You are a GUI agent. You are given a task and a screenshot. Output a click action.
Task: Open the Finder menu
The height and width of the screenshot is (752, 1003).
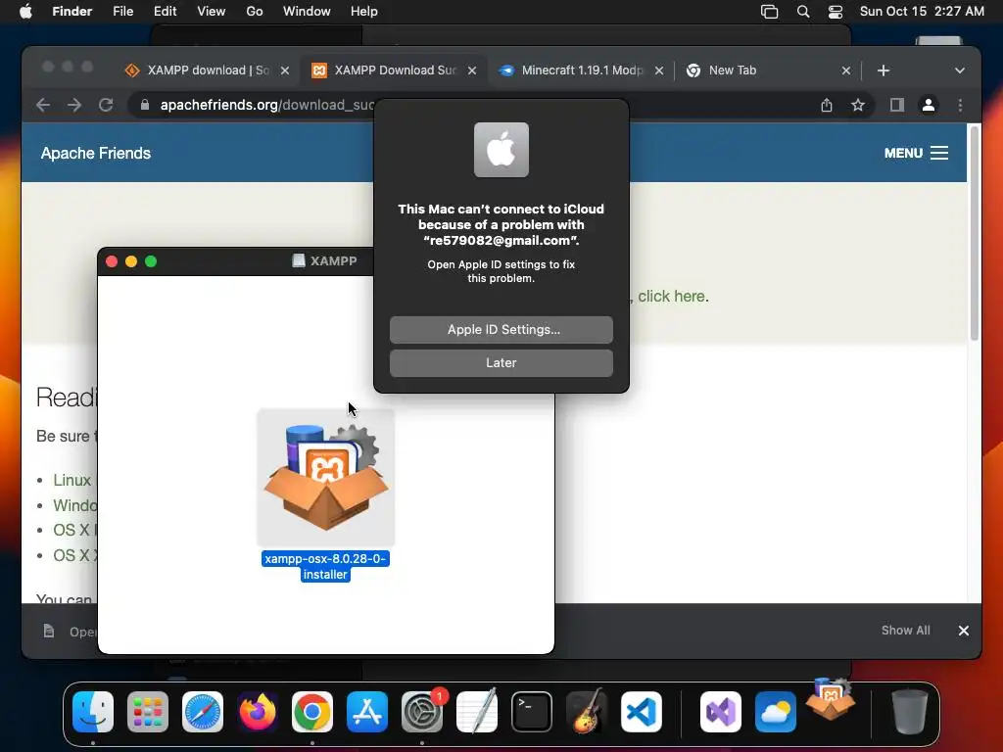pyautogui.click(x=72, y=11)
